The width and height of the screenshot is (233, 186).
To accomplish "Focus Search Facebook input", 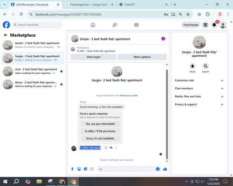I will 37,25.
